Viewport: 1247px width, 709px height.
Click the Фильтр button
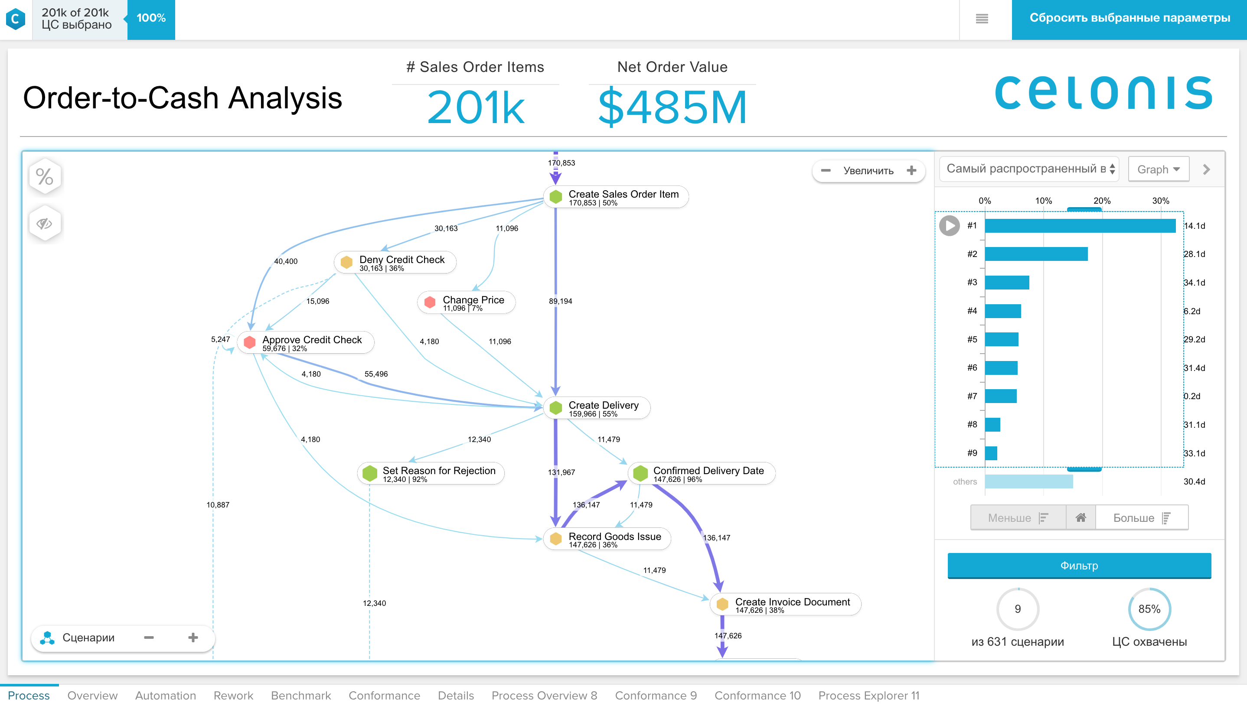point(1079,566)
